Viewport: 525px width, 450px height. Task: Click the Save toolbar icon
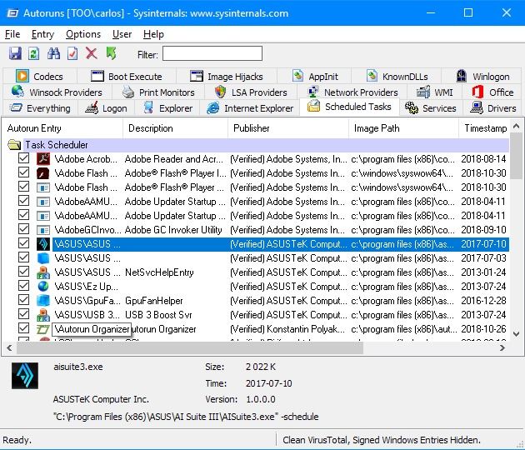(15, 53)
